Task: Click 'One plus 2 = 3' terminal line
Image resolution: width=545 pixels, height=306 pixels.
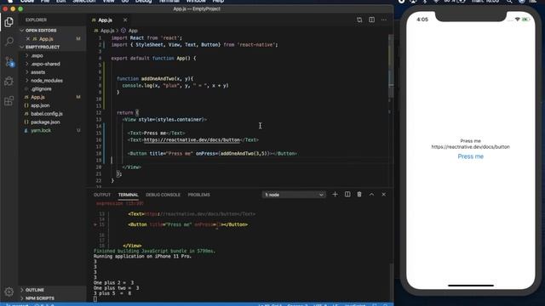Action: (113, 283)
